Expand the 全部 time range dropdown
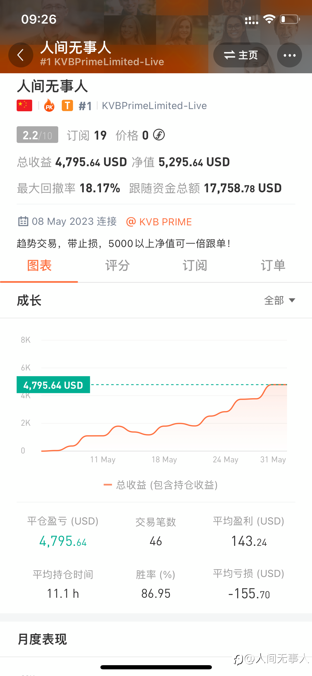The height and width of the screenshot is (676, 312). click(x=280, y=300)
